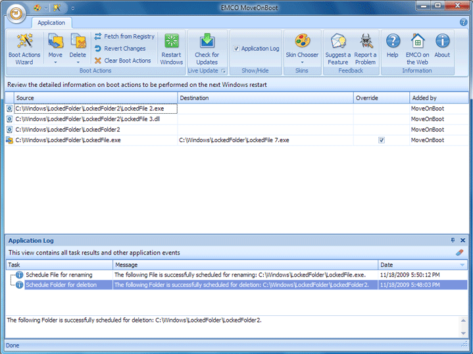The image size is (473, 354).
Task: Click Suggest a Feature
Action: (x=338, y=49)
